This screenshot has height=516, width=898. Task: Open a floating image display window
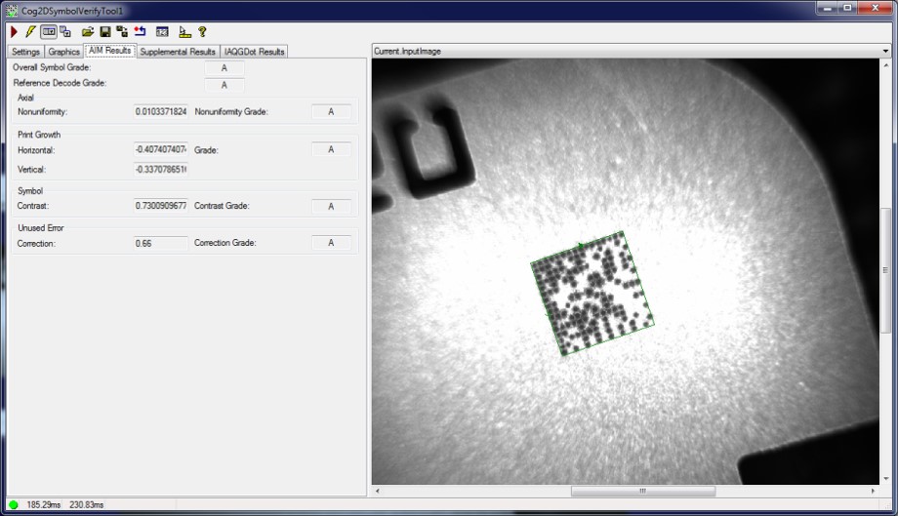[65, 32]
